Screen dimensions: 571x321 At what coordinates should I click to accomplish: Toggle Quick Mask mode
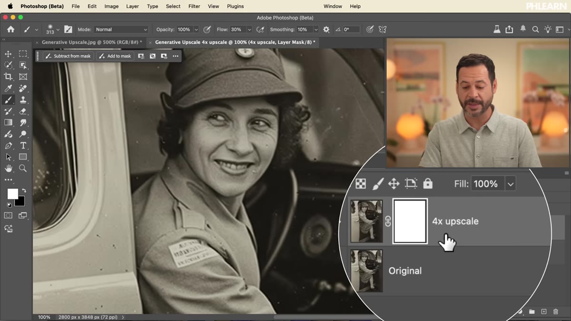pyautogui.click(x=8, y=216)
